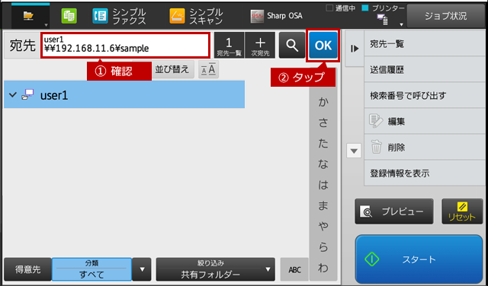Collapse the action panel with the arrow toggle
The image size is (488, 286).
355,49
